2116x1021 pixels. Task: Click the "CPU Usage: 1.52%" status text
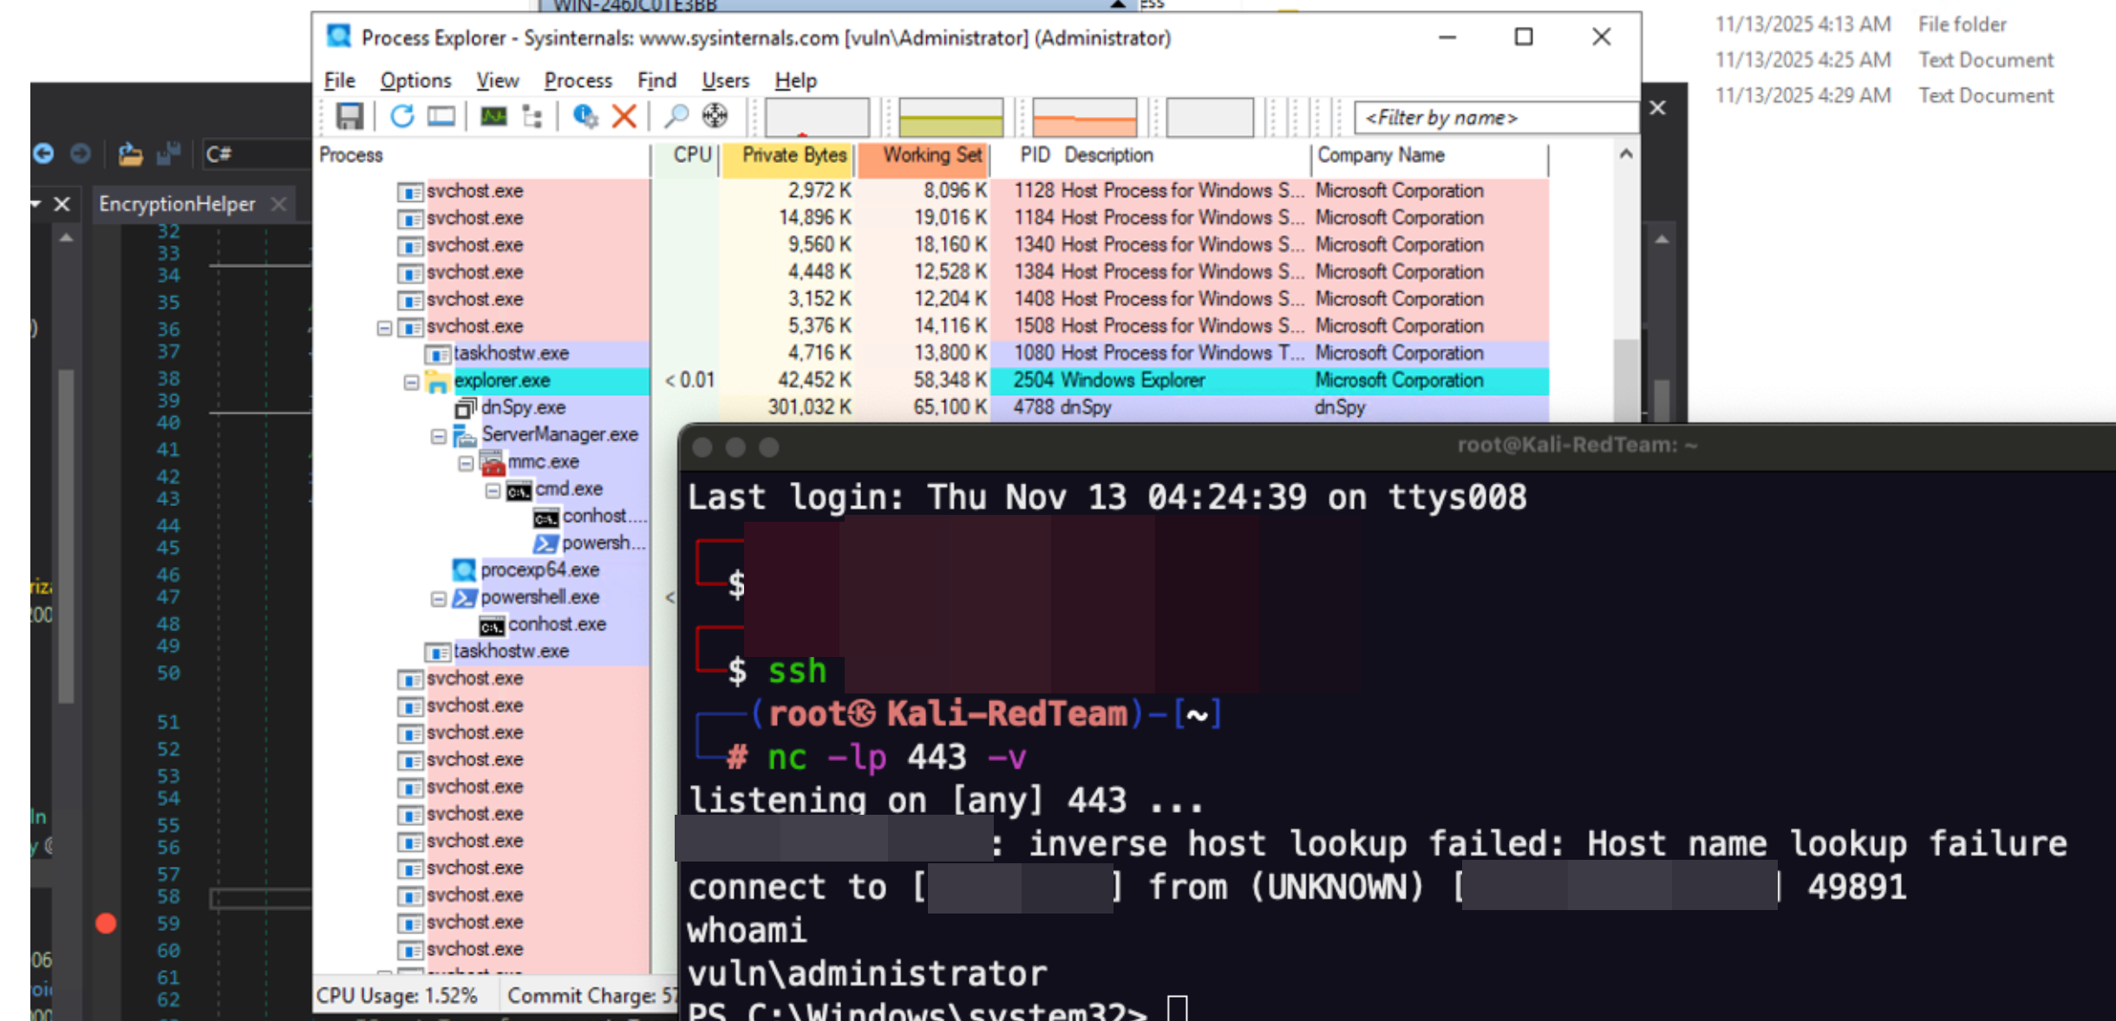pyautogui.click(x=397, y=996)
